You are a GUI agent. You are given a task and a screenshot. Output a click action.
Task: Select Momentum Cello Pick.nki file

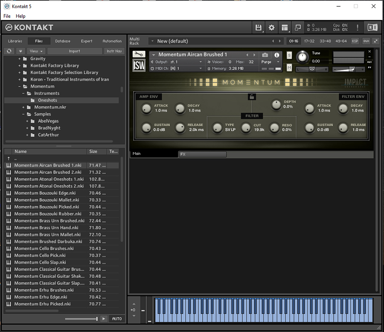(x=61, y=255)
